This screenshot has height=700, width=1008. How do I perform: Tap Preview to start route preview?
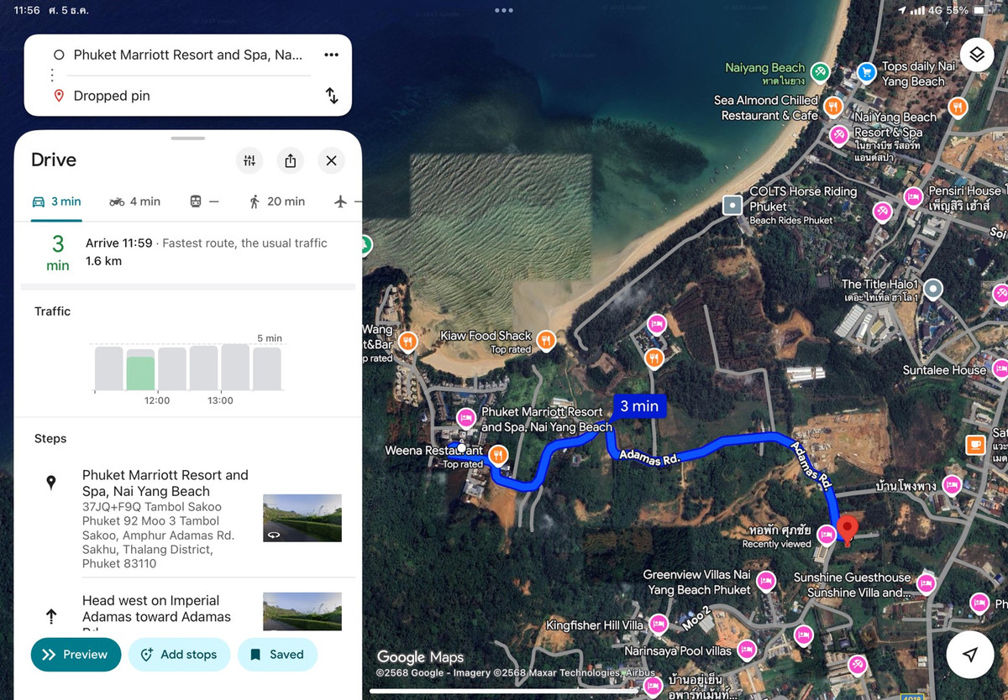tap(76, 655)
